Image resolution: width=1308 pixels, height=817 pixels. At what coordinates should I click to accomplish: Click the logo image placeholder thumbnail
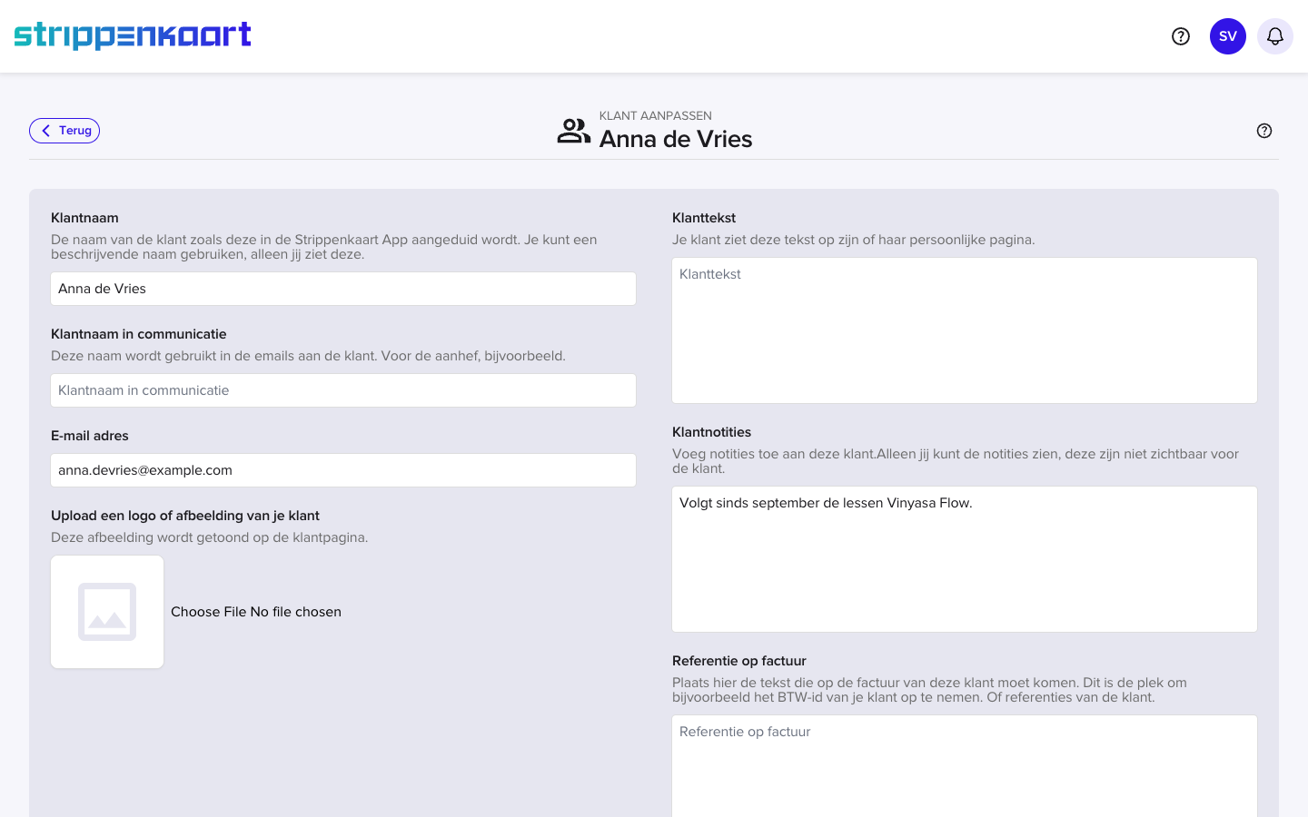coord(107,612)
